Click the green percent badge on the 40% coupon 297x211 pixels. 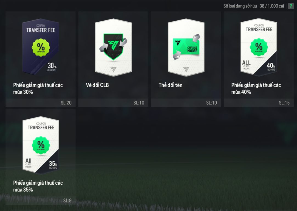tap(259, 47)
